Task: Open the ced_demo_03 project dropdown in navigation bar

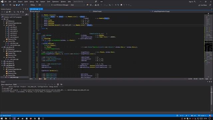Action: 60,11
